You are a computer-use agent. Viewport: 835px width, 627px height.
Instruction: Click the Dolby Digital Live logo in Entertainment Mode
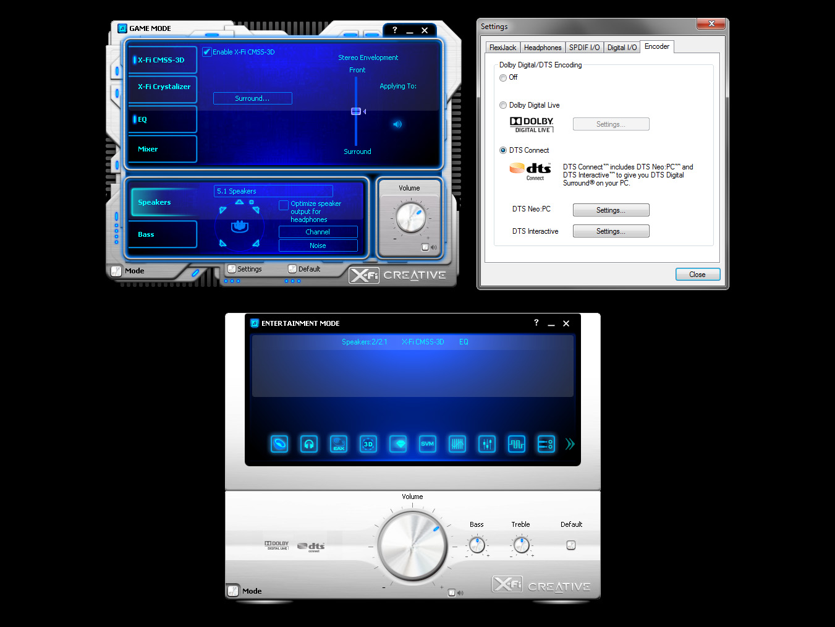pos(277,545)
